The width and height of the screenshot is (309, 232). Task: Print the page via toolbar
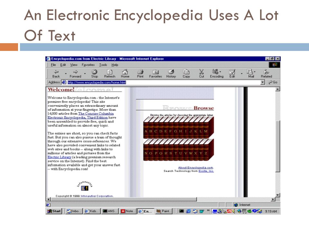coord(140,74)
